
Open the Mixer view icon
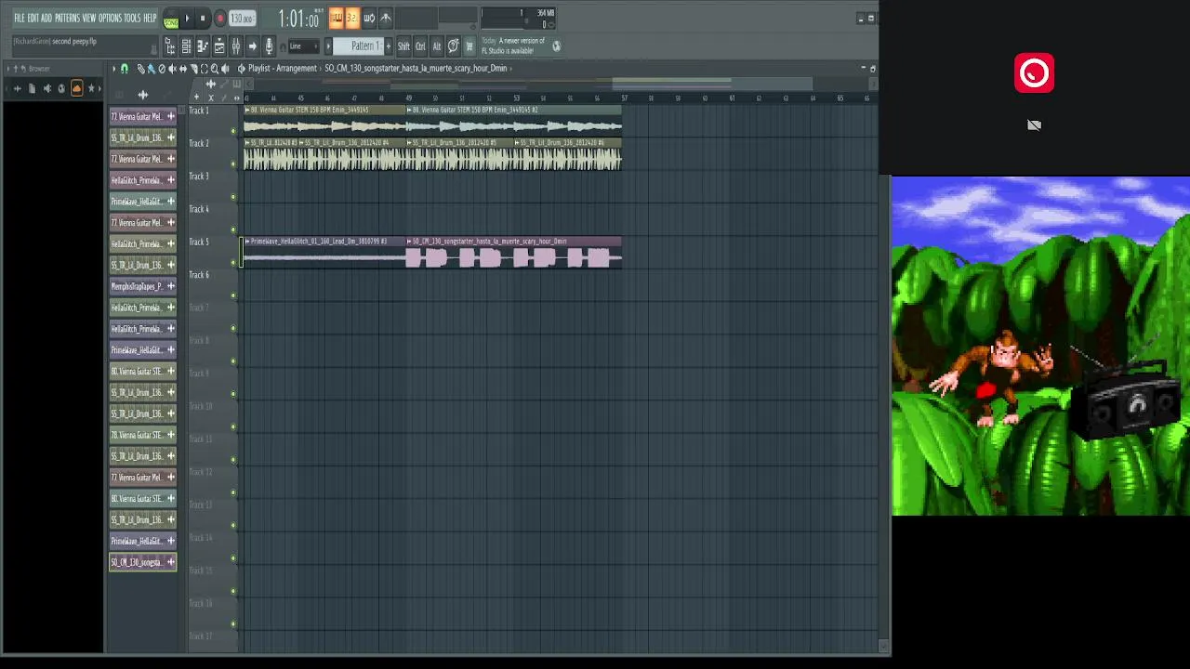(x=236, y=46)
